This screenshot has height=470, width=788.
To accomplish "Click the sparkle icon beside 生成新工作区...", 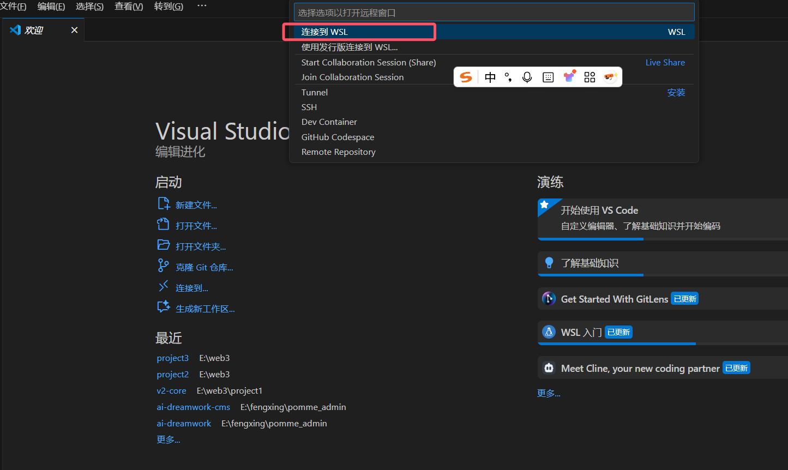I will (x=164, y=307).
